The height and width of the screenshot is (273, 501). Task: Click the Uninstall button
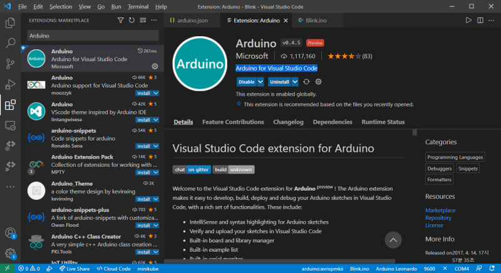tap(279, 82)
